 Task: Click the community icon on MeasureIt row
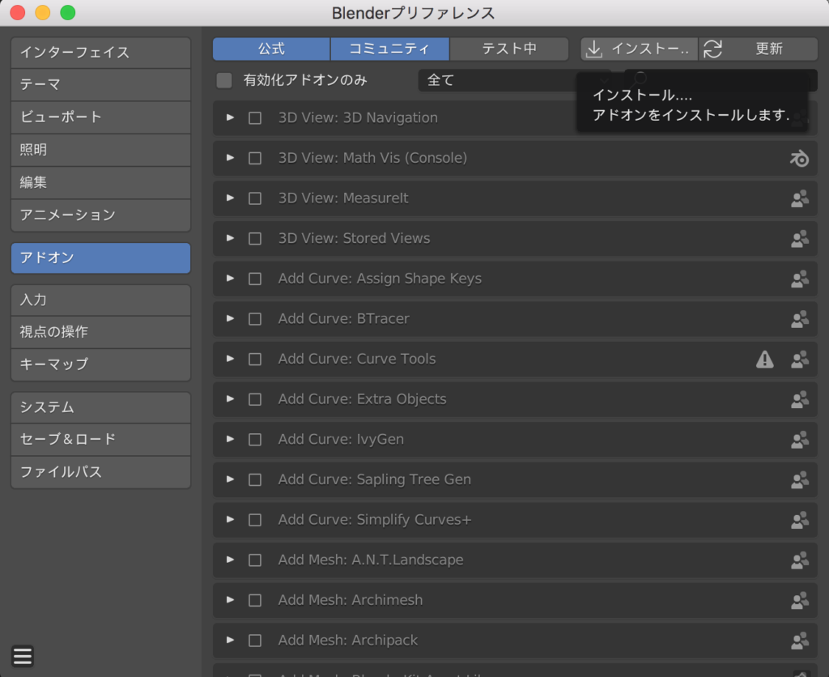coord(799,198)
